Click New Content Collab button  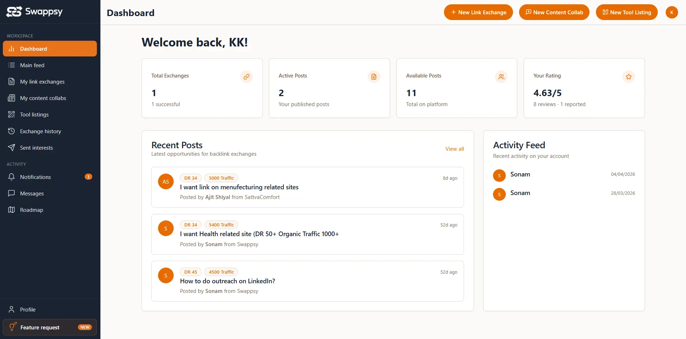click(554, 12)
